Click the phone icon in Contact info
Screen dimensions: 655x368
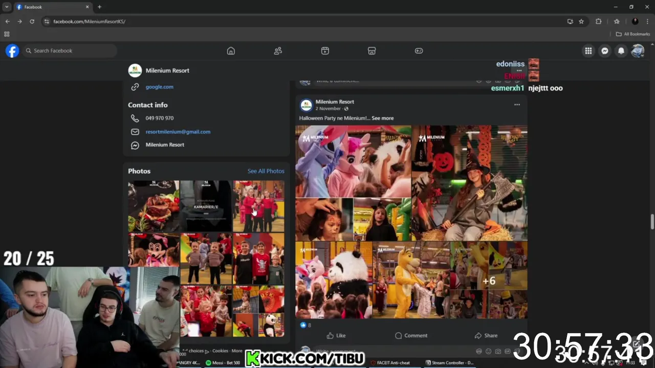pyautogui.click(x=135, y=118)
